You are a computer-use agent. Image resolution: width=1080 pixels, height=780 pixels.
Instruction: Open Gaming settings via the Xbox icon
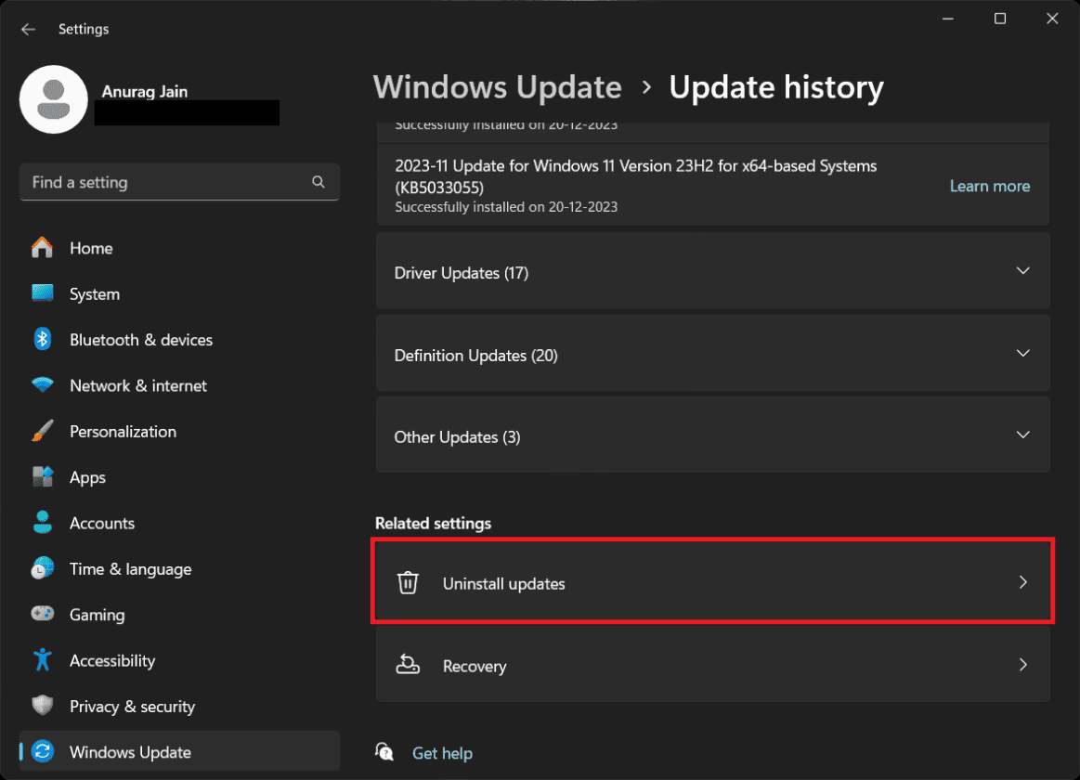tap(42, 615)
